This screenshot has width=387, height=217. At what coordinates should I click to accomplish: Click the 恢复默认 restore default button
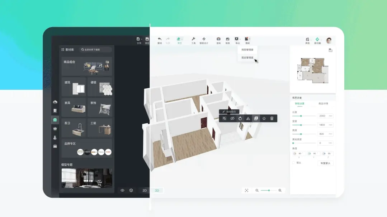click(325, 163)
